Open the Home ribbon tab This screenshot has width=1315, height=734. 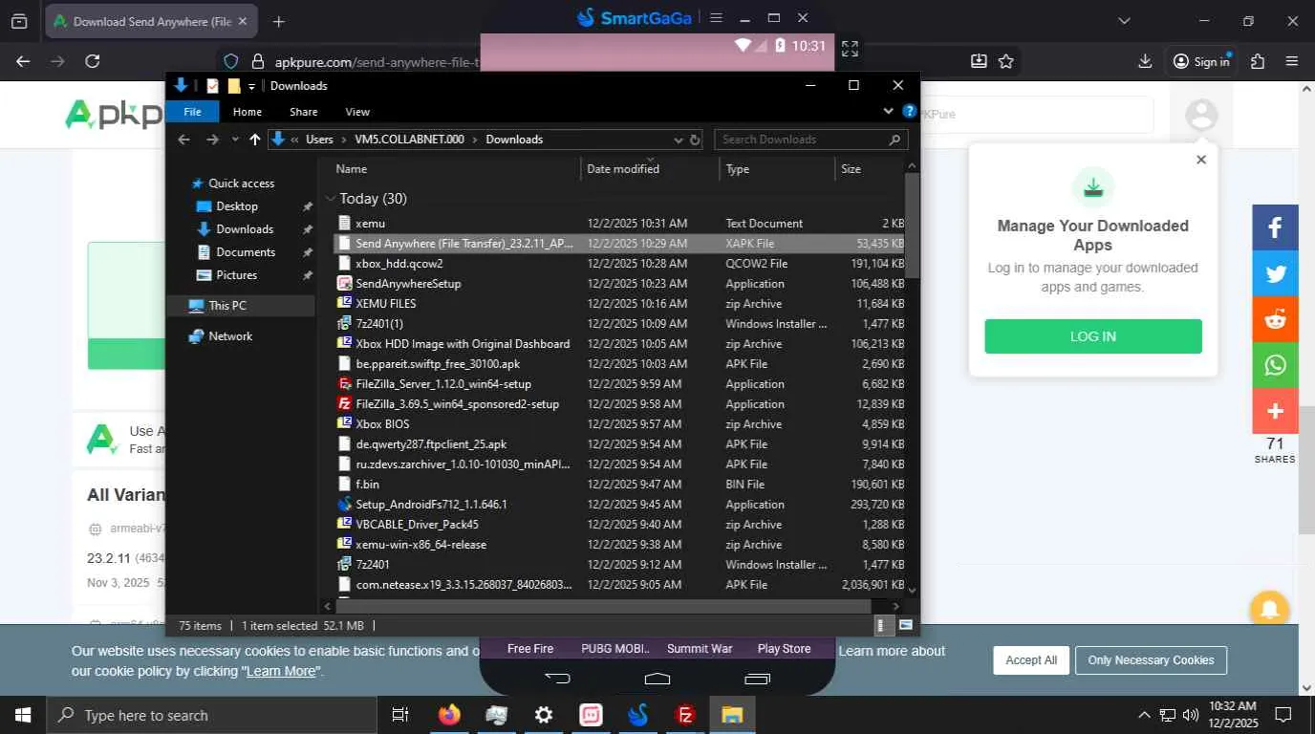[x=248, y=112]
